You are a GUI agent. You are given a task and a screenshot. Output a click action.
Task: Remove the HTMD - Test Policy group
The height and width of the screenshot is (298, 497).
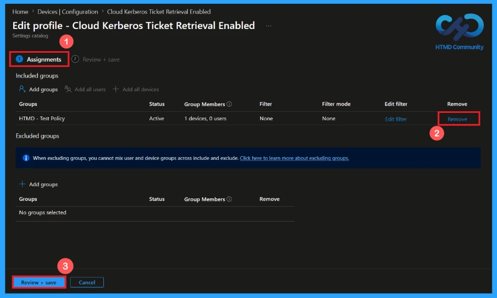click(x=457, y=119)
